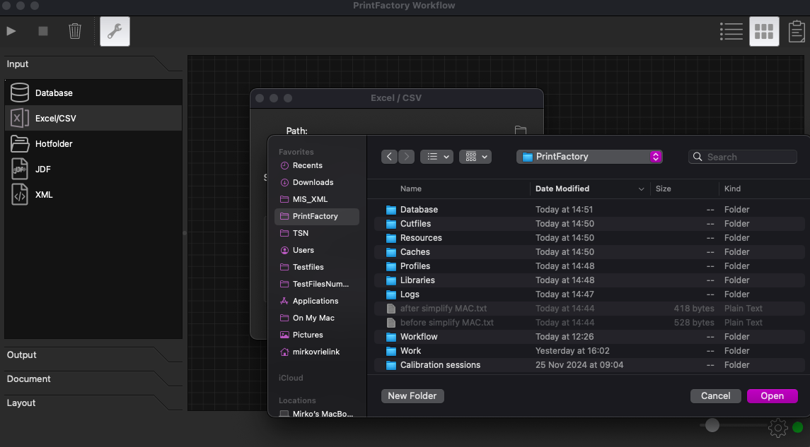
Task: Delete selection with the trash icon
Action: [x=75, y=32]
